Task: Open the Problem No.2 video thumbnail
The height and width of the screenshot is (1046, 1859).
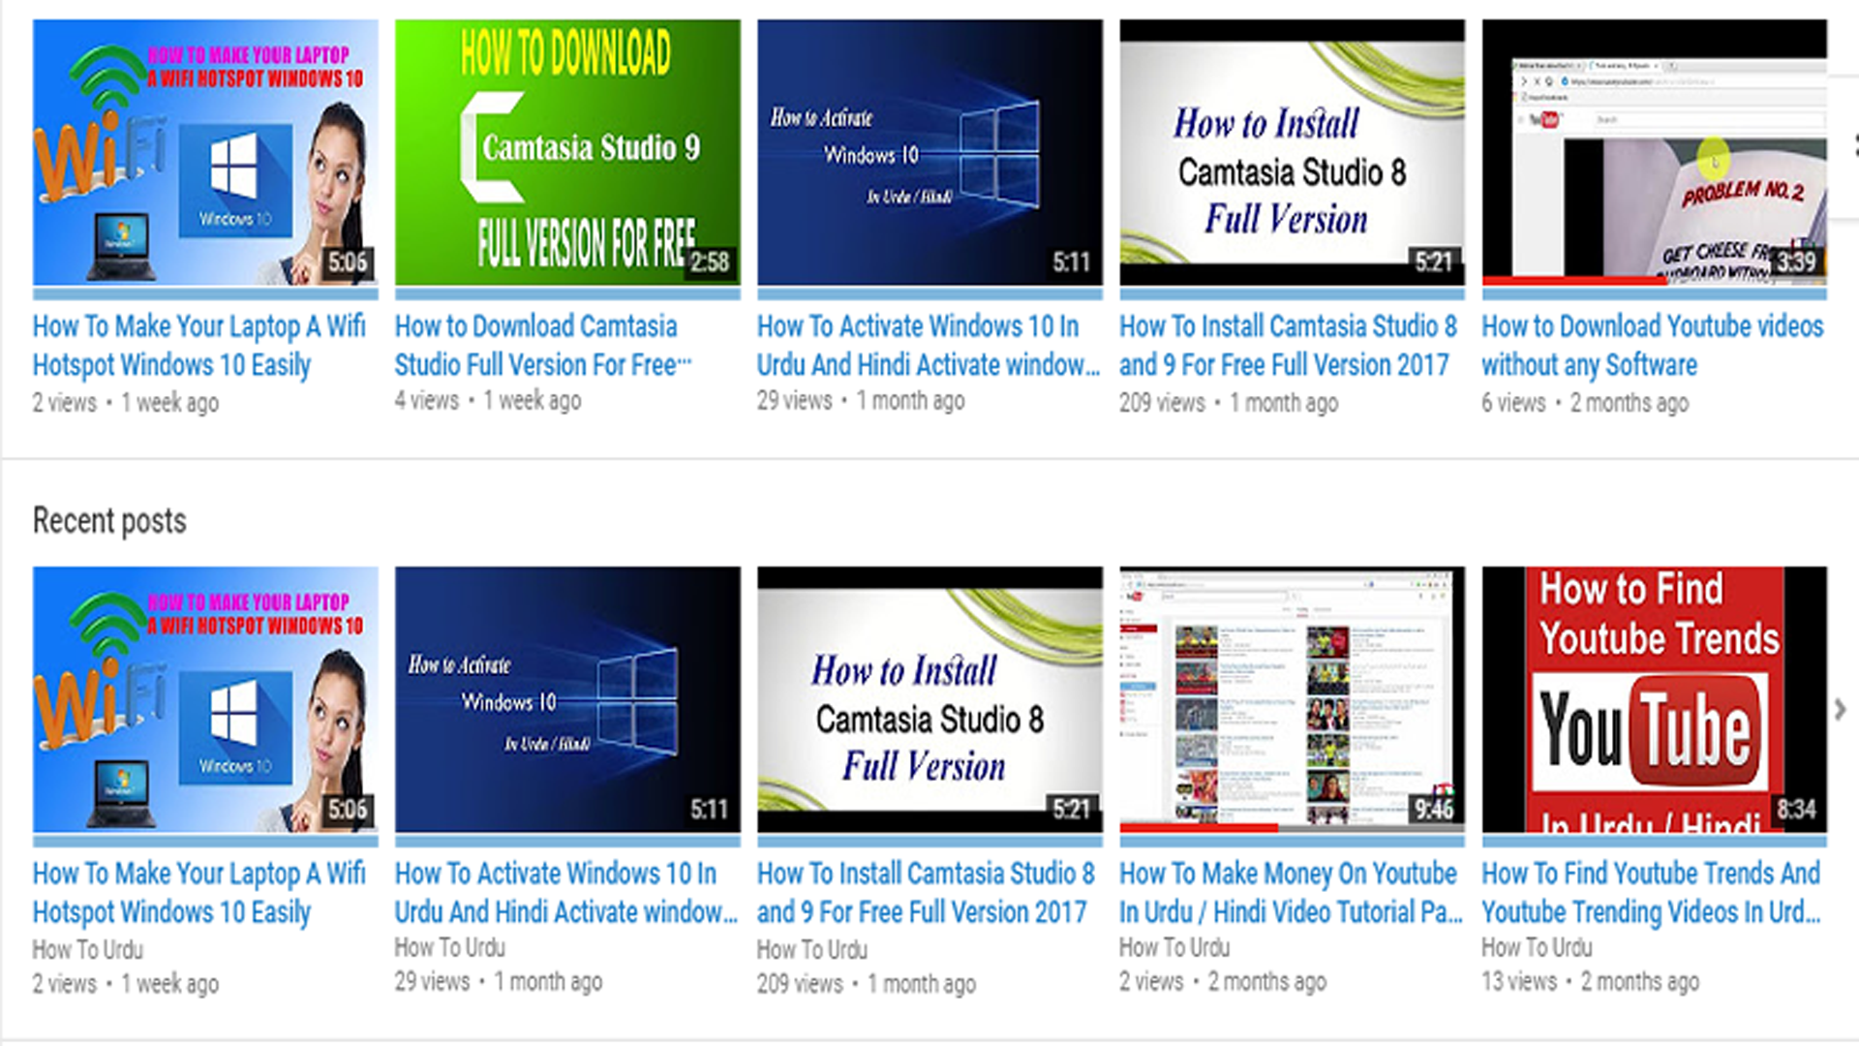Action: pyautogui.click(x=1654, y=152)
